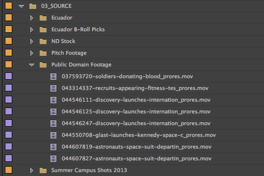264x176 pixels.
Task: Expand the Ecuador bin
Action: click(31, 18)
